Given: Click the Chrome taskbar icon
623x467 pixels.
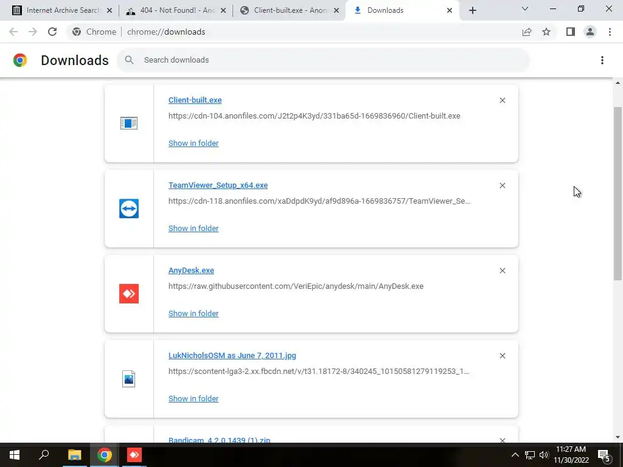Looking at the screenshot, I should [105, 455].
